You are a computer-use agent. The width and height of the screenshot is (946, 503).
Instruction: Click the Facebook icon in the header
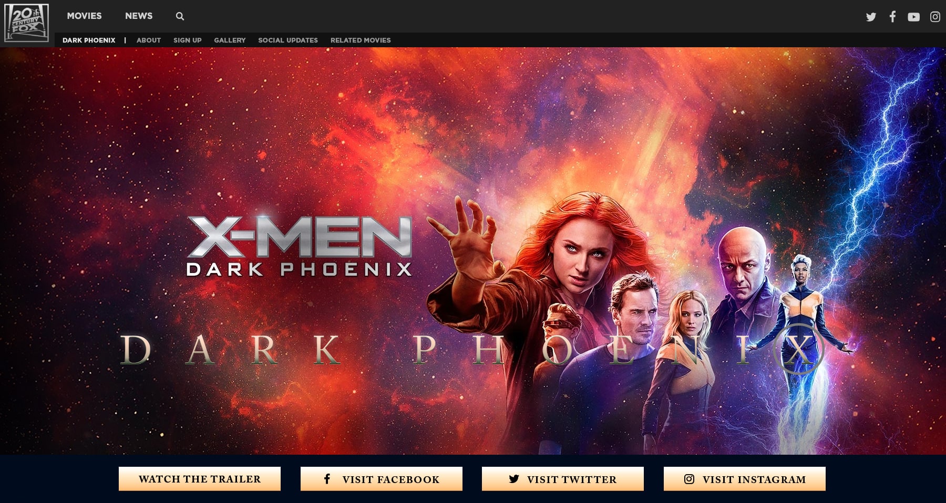892,16
